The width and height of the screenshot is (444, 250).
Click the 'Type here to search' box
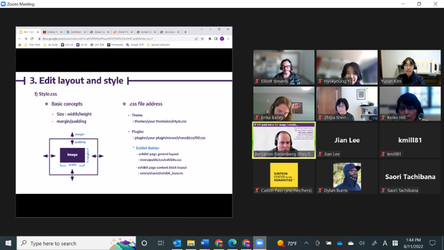click(x=77, y=243)
